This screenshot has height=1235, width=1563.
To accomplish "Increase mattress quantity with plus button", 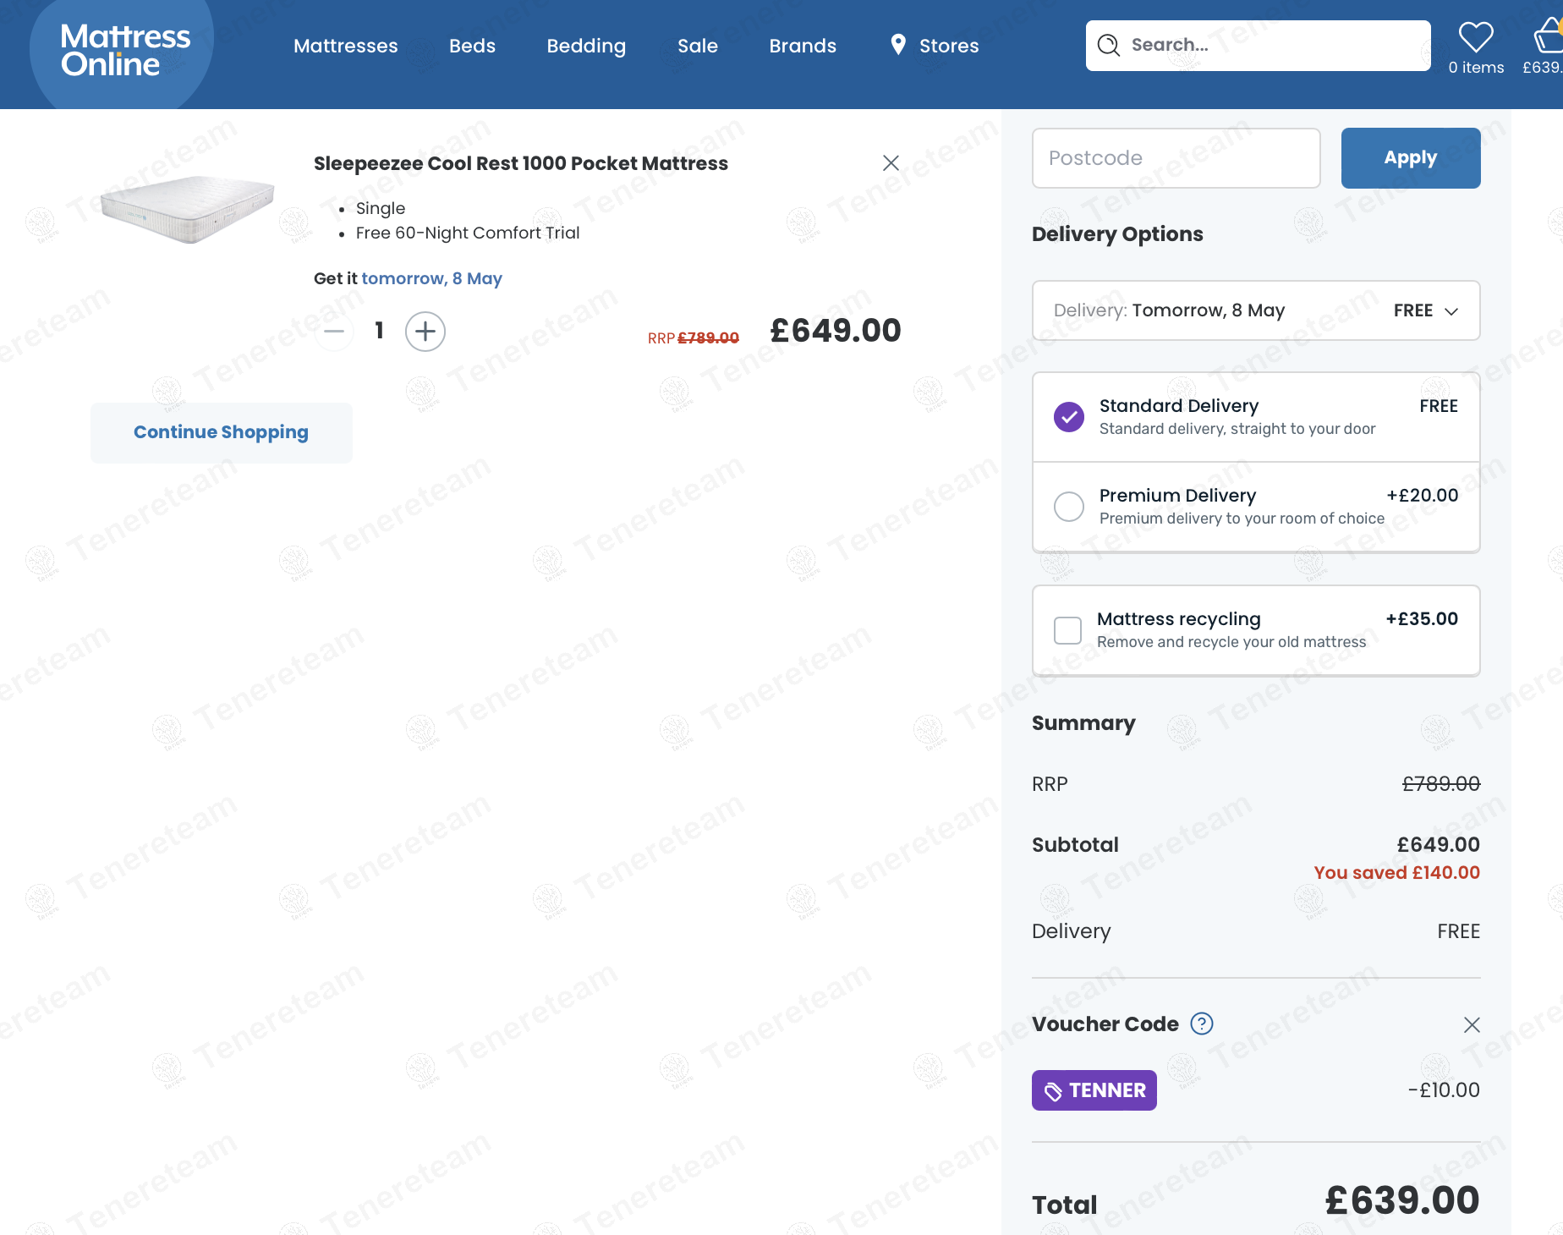I will pos(425,331).
